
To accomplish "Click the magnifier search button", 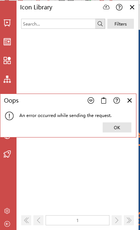I will (100, 24).
